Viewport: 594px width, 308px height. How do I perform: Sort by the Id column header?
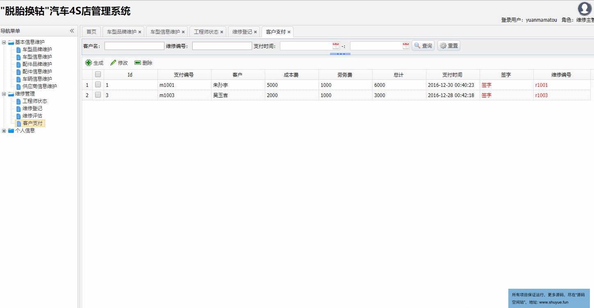coord(131,75)
